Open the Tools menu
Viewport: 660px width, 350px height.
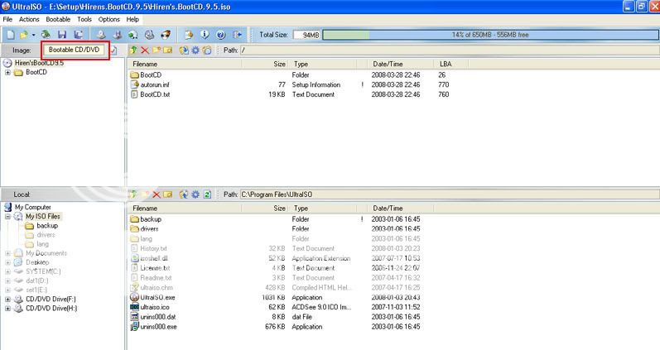pyautogui.click(x=84, y=19)
